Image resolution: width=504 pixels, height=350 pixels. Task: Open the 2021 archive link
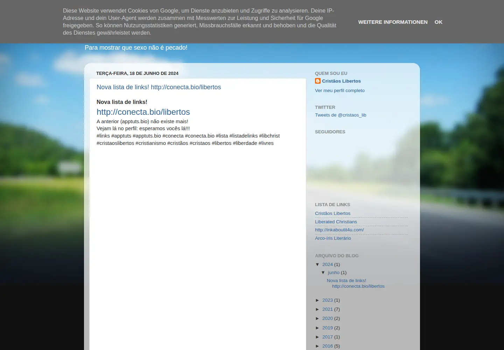tap(328, 309)
